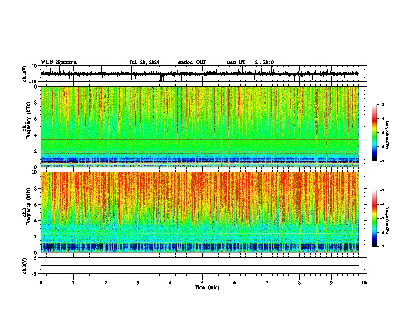This screenshot has height=317, width=410.
Task: Click the "Time (min)" x-axis label
Action: pos(207,287)
